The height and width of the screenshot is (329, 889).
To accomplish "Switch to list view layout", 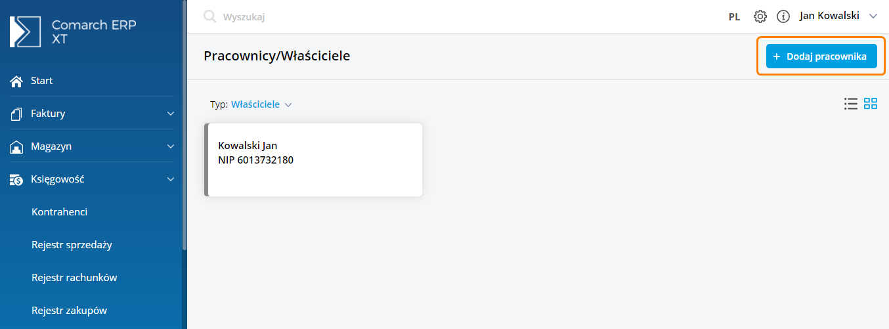I will (x=851, y=104).
